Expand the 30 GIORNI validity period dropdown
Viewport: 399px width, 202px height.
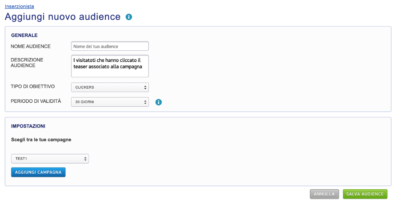109,102
